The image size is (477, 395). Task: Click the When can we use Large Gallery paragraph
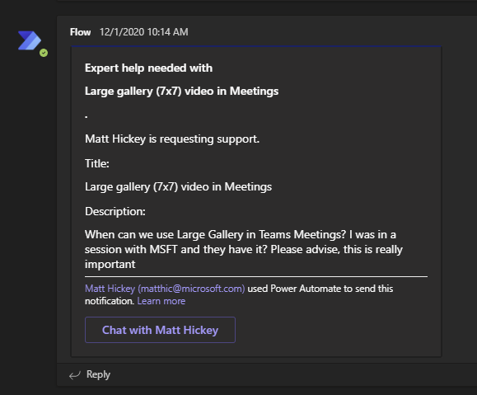(x=244, y=249)
